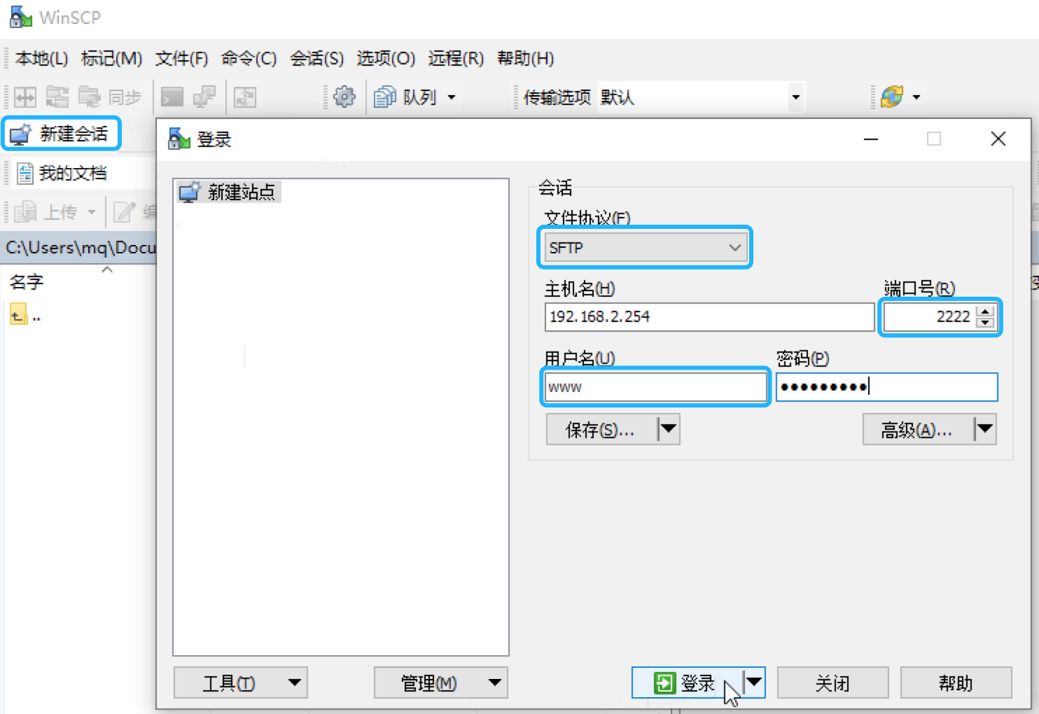The image size is (1039, 714).
Task: Expand the Advanced (高级) button dropdown arrow
Action: (985, 429)
